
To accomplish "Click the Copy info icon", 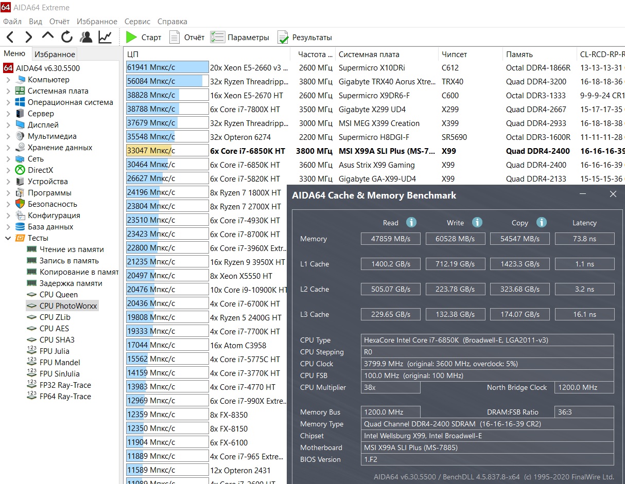I will pyautogui.click(x=541, y=222).
